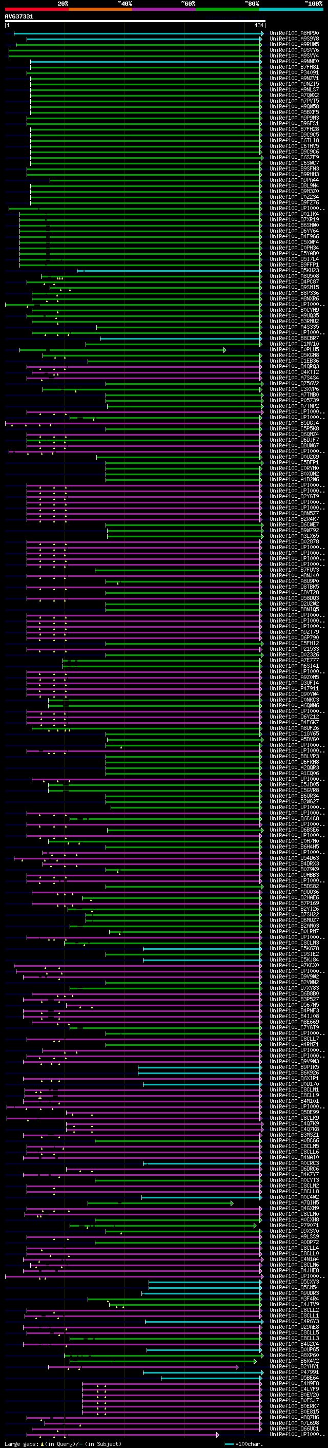
Task: Click the UniRef100_Q9C9C5 label
Action: pyautogui.click(x=294, y=135)
